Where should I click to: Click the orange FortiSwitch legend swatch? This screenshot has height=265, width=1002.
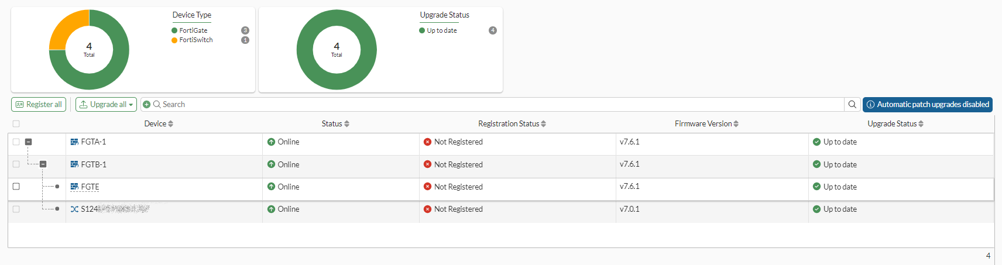[x=174, y=40]
